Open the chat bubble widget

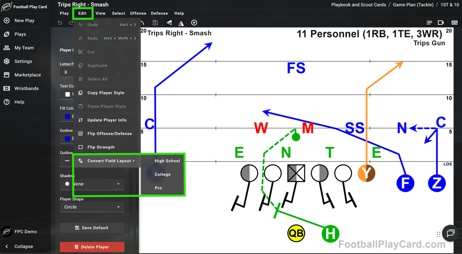[451, 233]
